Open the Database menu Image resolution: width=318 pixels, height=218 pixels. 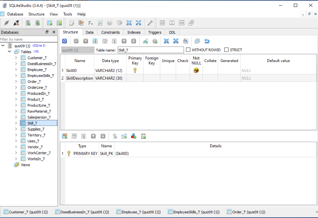[15, 14]
